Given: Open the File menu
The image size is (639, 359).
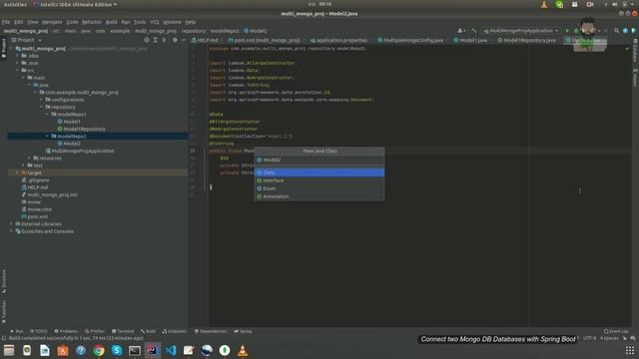Looking at the screenshot, I should tap(6, 22).
